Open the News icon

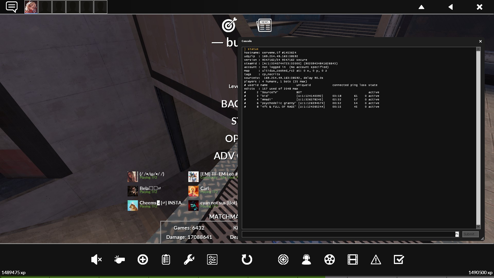click(264, 25)
